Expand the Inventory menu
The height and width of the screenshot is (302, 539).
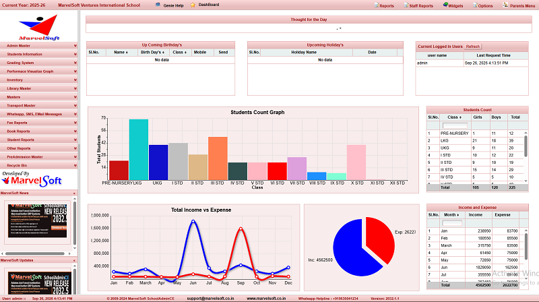[39, 80]
